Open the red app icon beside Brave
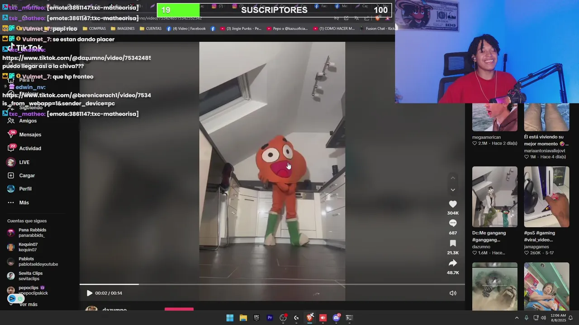The width and height of the screenshot is (579, 325). pos(323,318)
